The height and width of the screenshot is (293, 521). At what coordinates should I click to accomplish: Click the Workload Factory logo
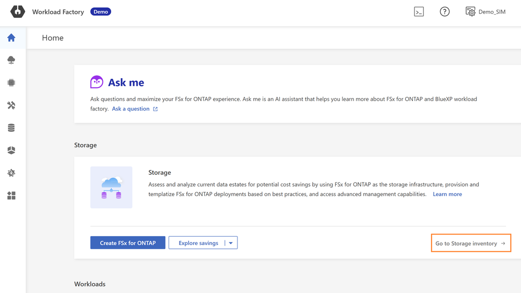(x=18, y=11)
